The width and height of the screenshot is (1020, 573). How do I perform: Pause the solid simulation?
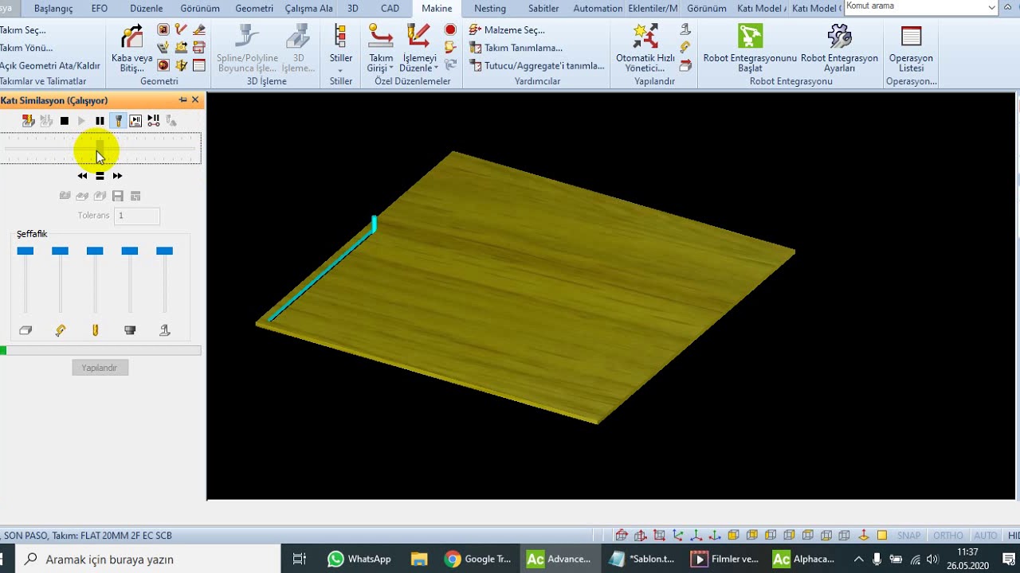pyautogui.click(x=100, y=121)
